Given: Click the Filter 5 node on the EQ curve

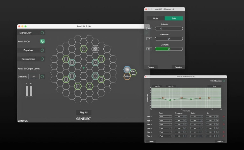Looking at the screenshot, I should (x=200, y=98).
